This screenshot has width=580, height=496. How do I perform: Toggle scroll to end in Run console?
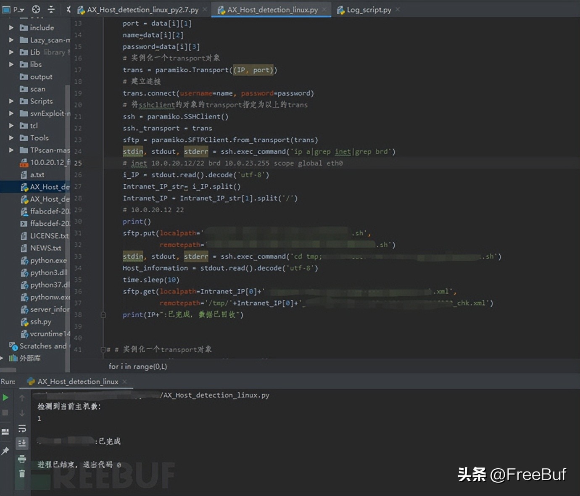[x=22, y=443]
